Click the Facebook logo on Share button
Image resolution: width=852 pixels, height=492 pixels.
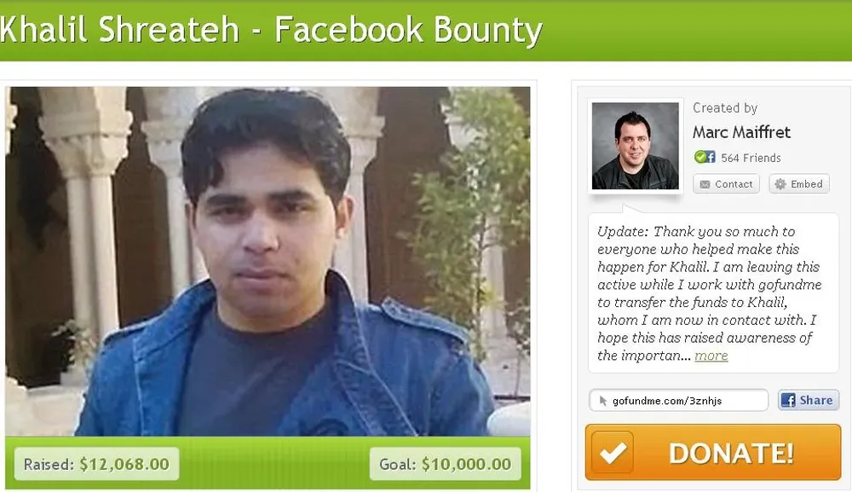[x=788, y=401]
